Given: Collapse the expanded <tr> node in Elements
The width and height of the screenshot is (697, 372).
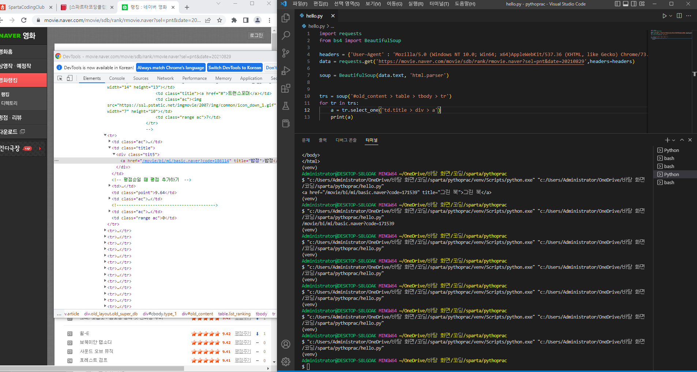Looking at the screenshot, I should (x=105, y=135).
